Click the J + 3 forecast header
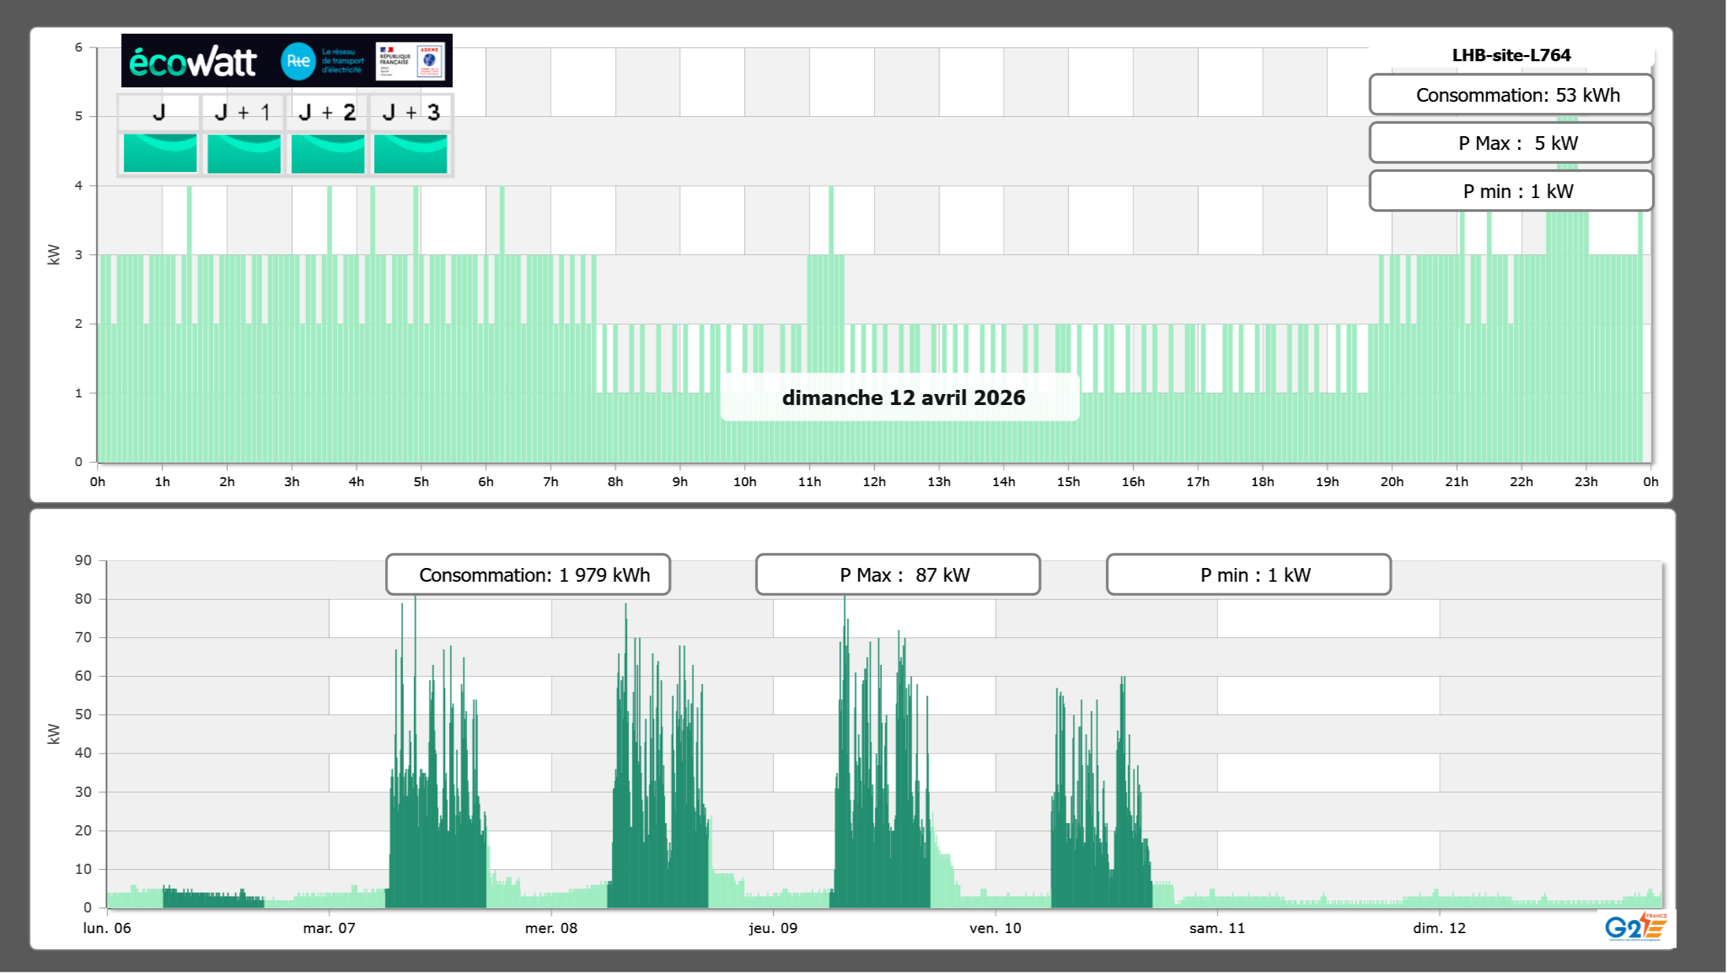The height and width of the screenshot is (973, 1727). pos(411,112)
